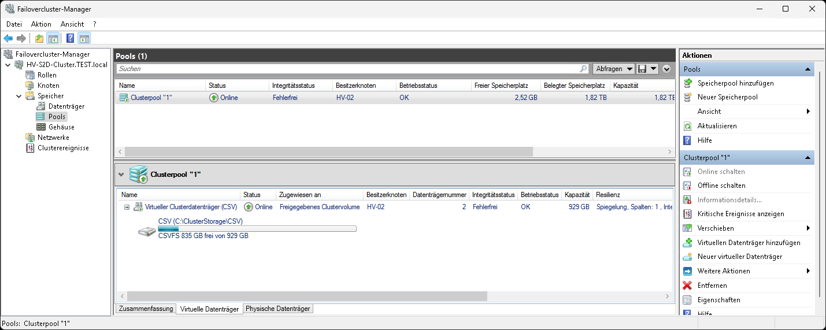826x330 pixels.
Task: Open the Verschieben submenu
Action: [x=747, y=228]
